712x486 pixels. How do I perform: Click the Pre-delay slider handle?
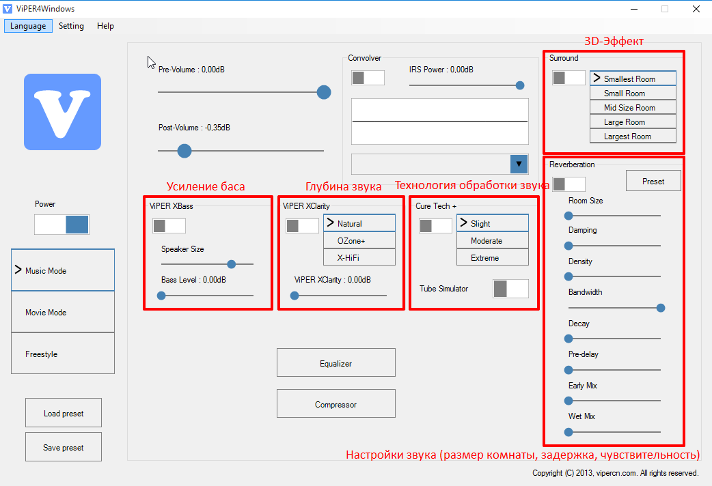coord(569,370)
